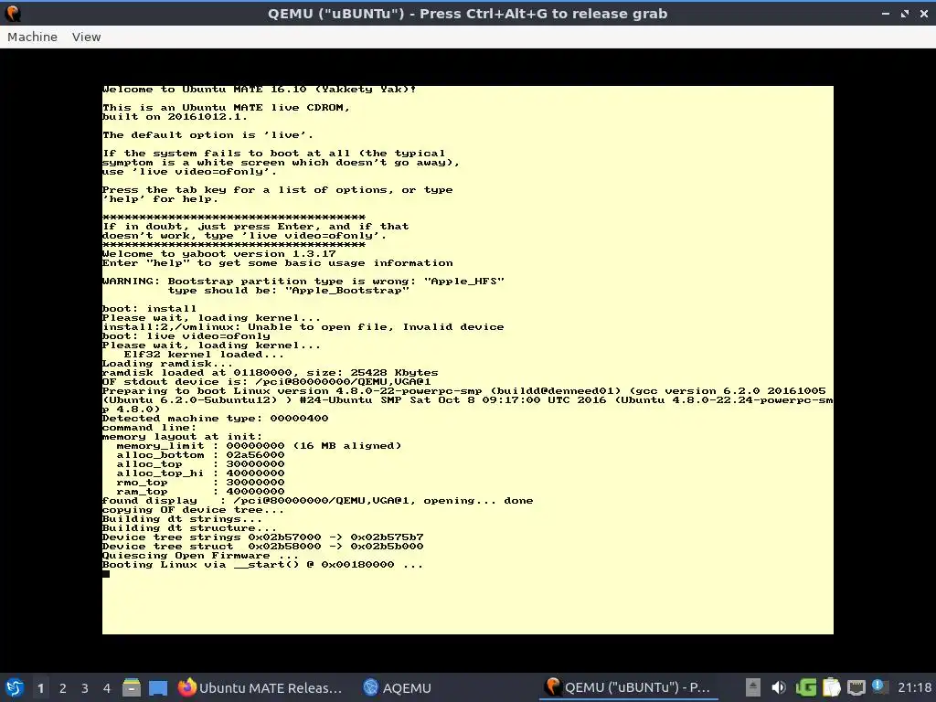Switch to Firefox Ubuntu MATE Release window
This screenshot has height=702, width=936.
coord(261,687)
